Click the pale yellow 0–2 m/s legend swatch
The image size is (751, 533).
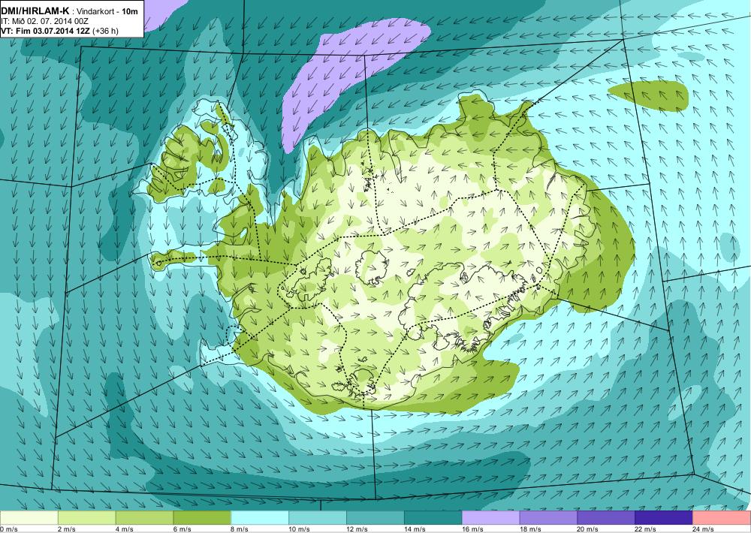pyautogui.click(x=29, y=518)
